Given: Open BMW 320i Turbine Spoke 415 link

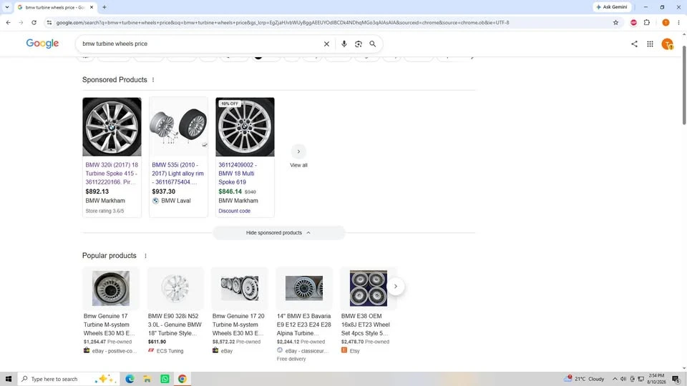Looking at the screenshot, I should pyautogui.click(x=112, y=173).
